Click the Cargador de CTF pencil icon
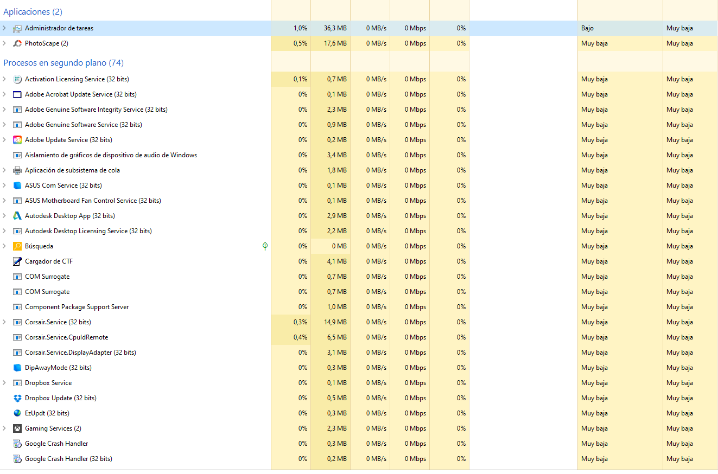Viewport: 718px width, 474px height. point(17,261)
